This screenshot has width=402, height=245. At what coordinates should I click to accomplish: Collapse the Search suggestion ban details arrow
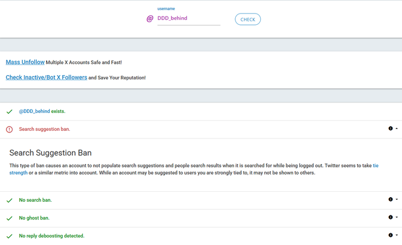click(x=397, y=128)
